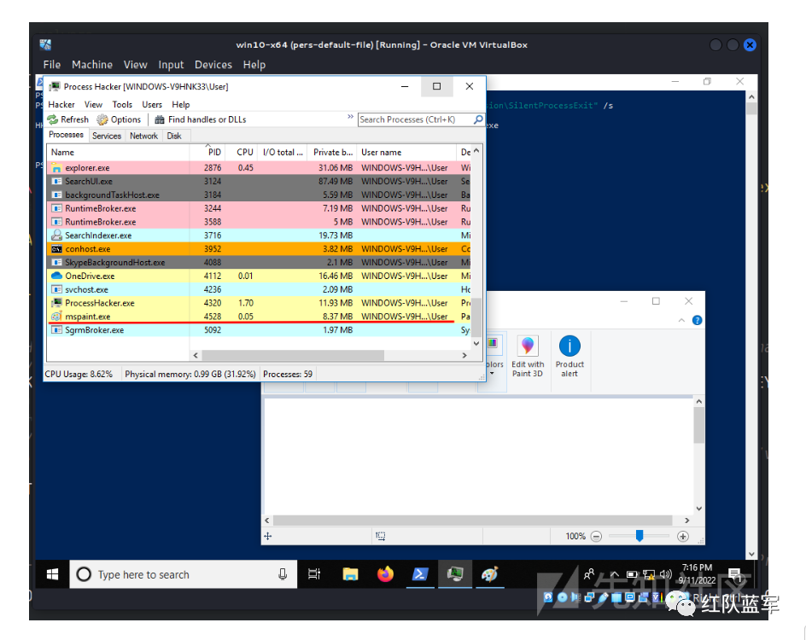Click the Physical memory status bar entry
The image size is (806, 640).
click(190, 374)
